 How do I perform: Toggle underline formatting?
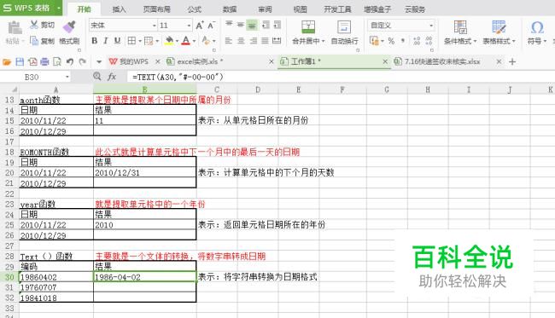point(117,41)
